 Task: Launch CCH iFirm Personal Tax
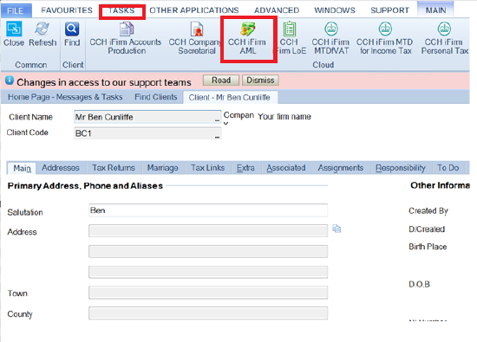(444, 38)
